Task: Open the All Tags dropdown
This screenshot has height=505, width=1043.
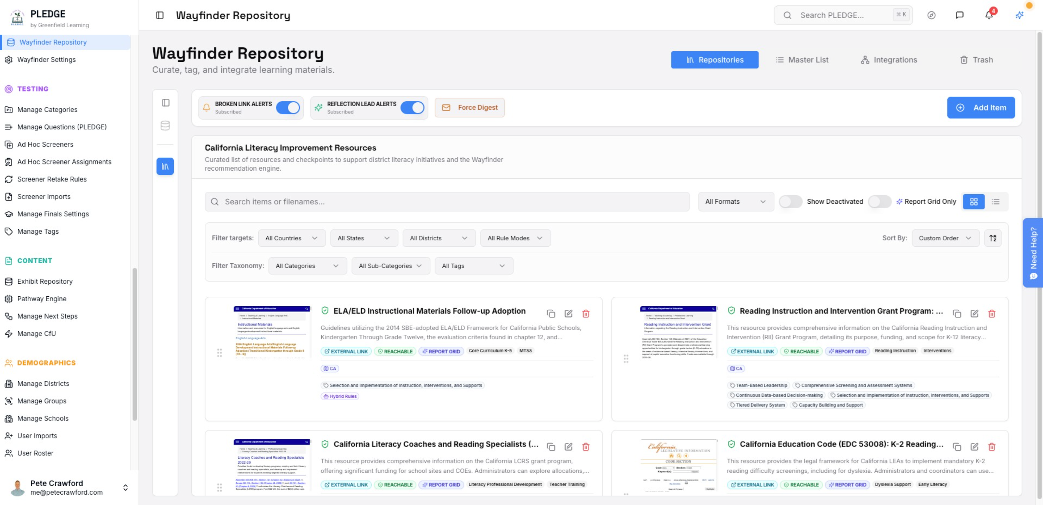Action: 474,266
